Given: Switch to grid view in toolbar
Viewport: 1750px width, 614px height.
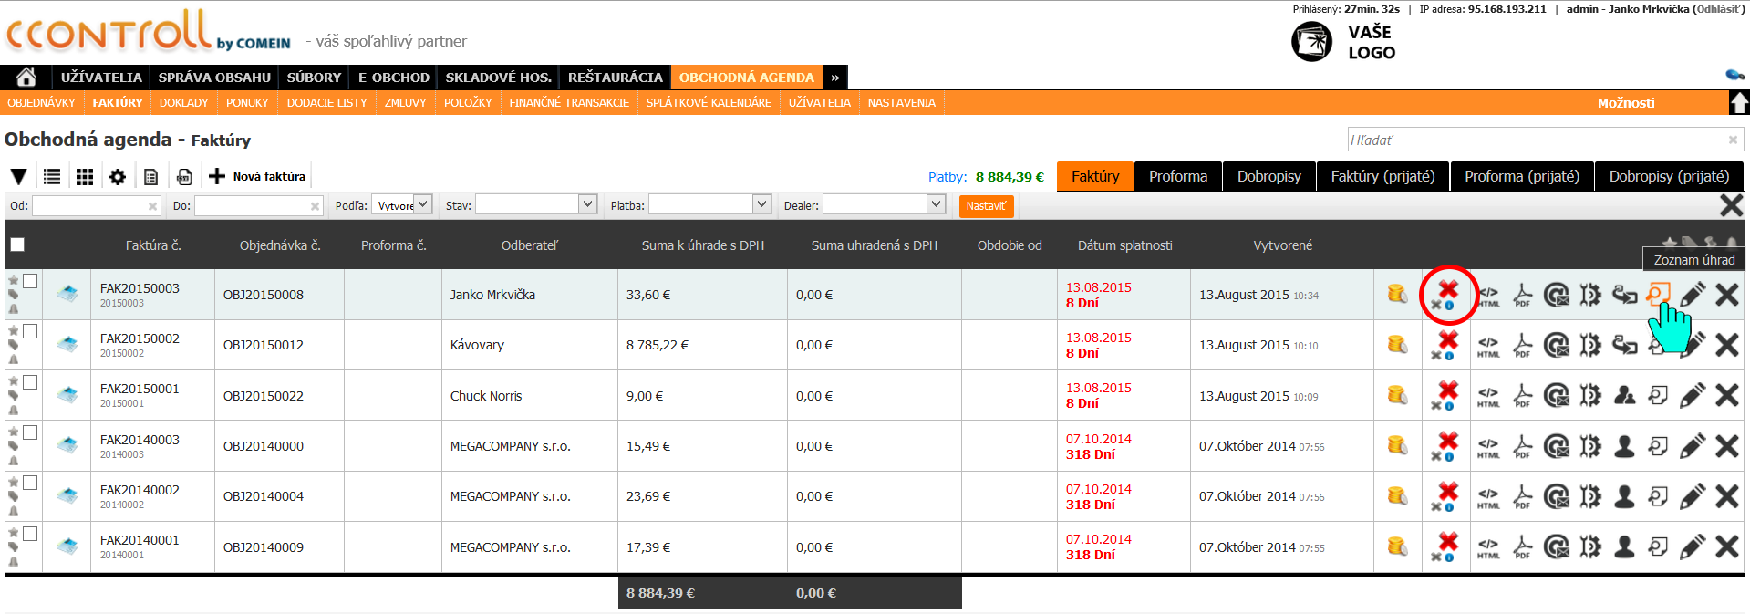Looking at the screenshot, I should coord(85,177).
